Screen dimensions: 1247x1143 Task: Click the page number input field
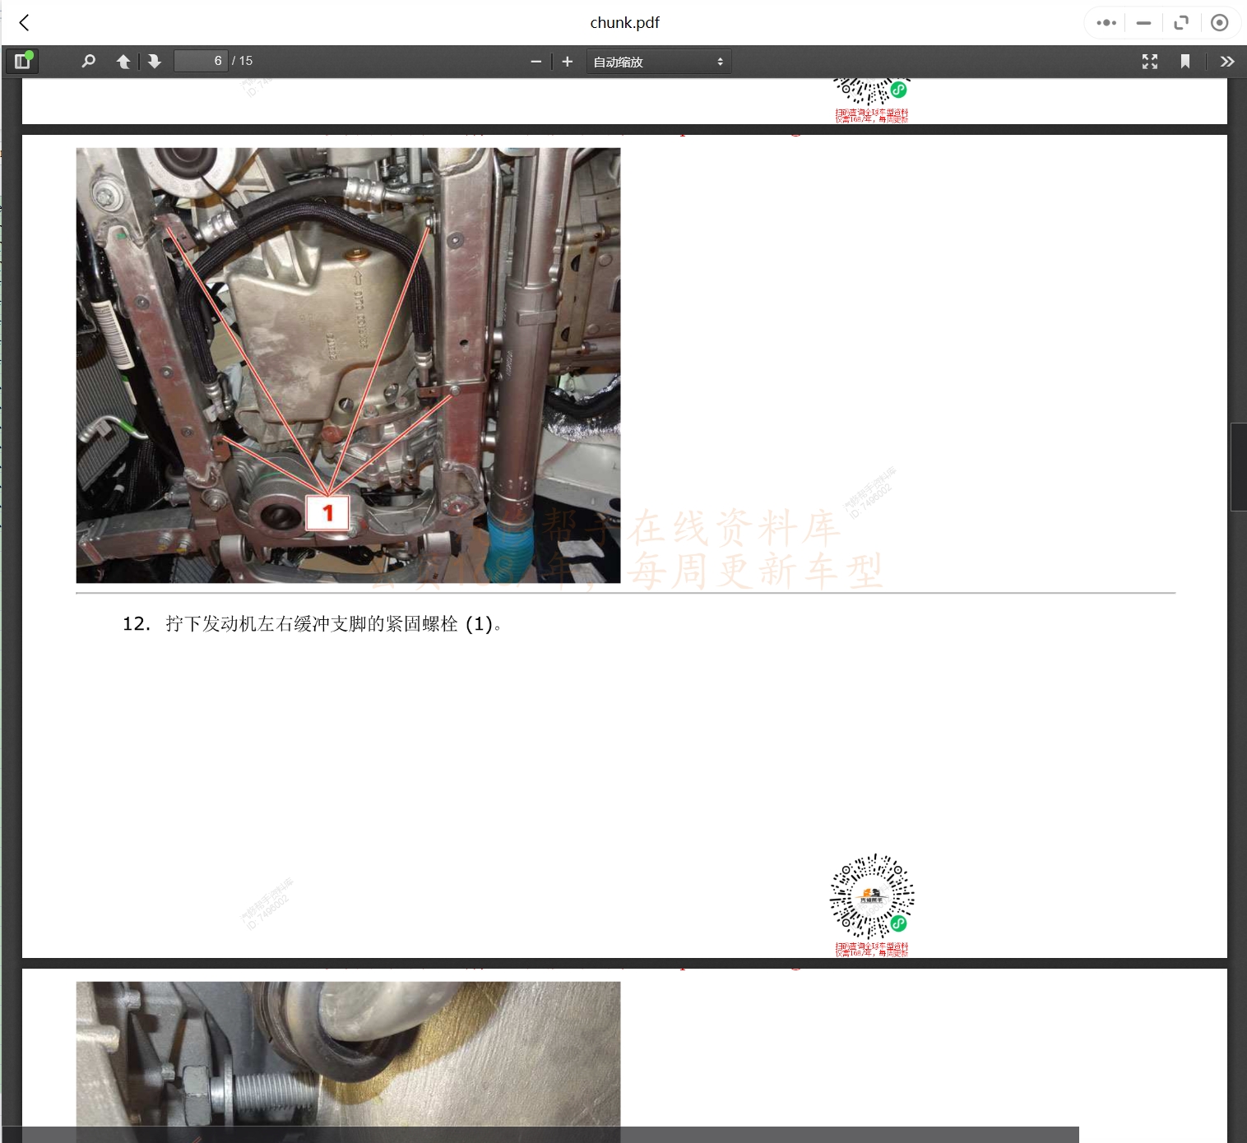(200, 61)
